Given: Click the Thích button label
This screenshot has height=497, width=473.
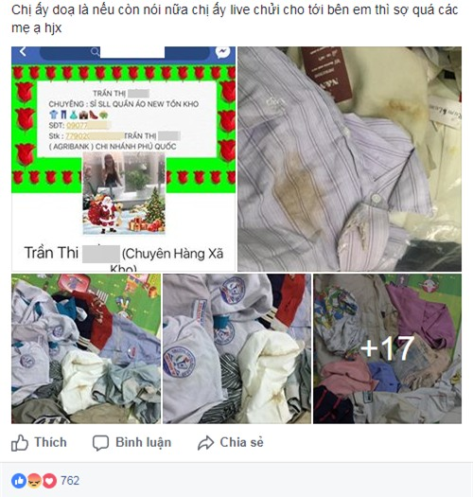Looking at the screenshot, I should tap(51, 442).
